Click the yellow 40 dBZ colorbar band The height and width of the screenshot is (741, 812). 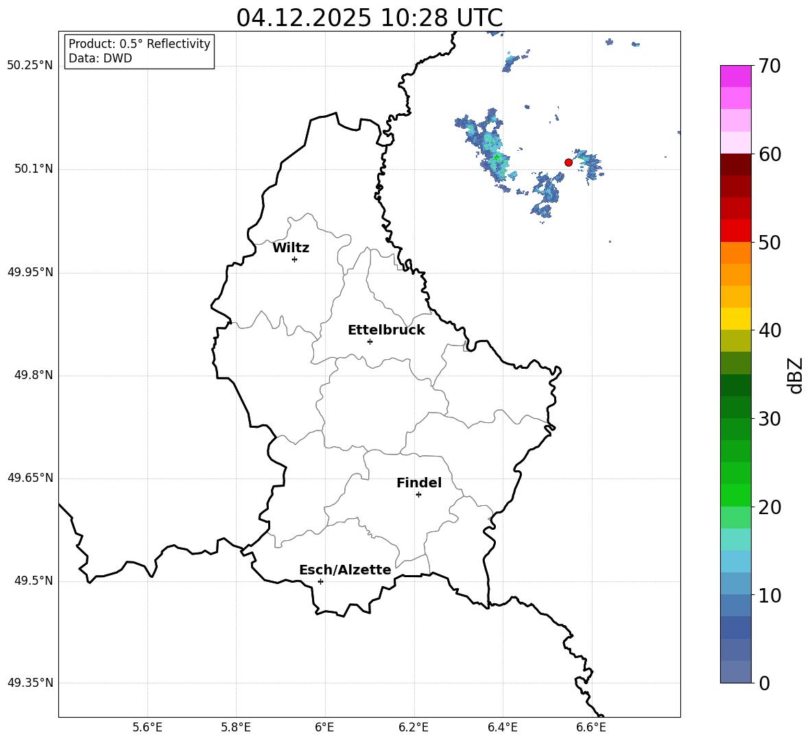coord(735,319)
